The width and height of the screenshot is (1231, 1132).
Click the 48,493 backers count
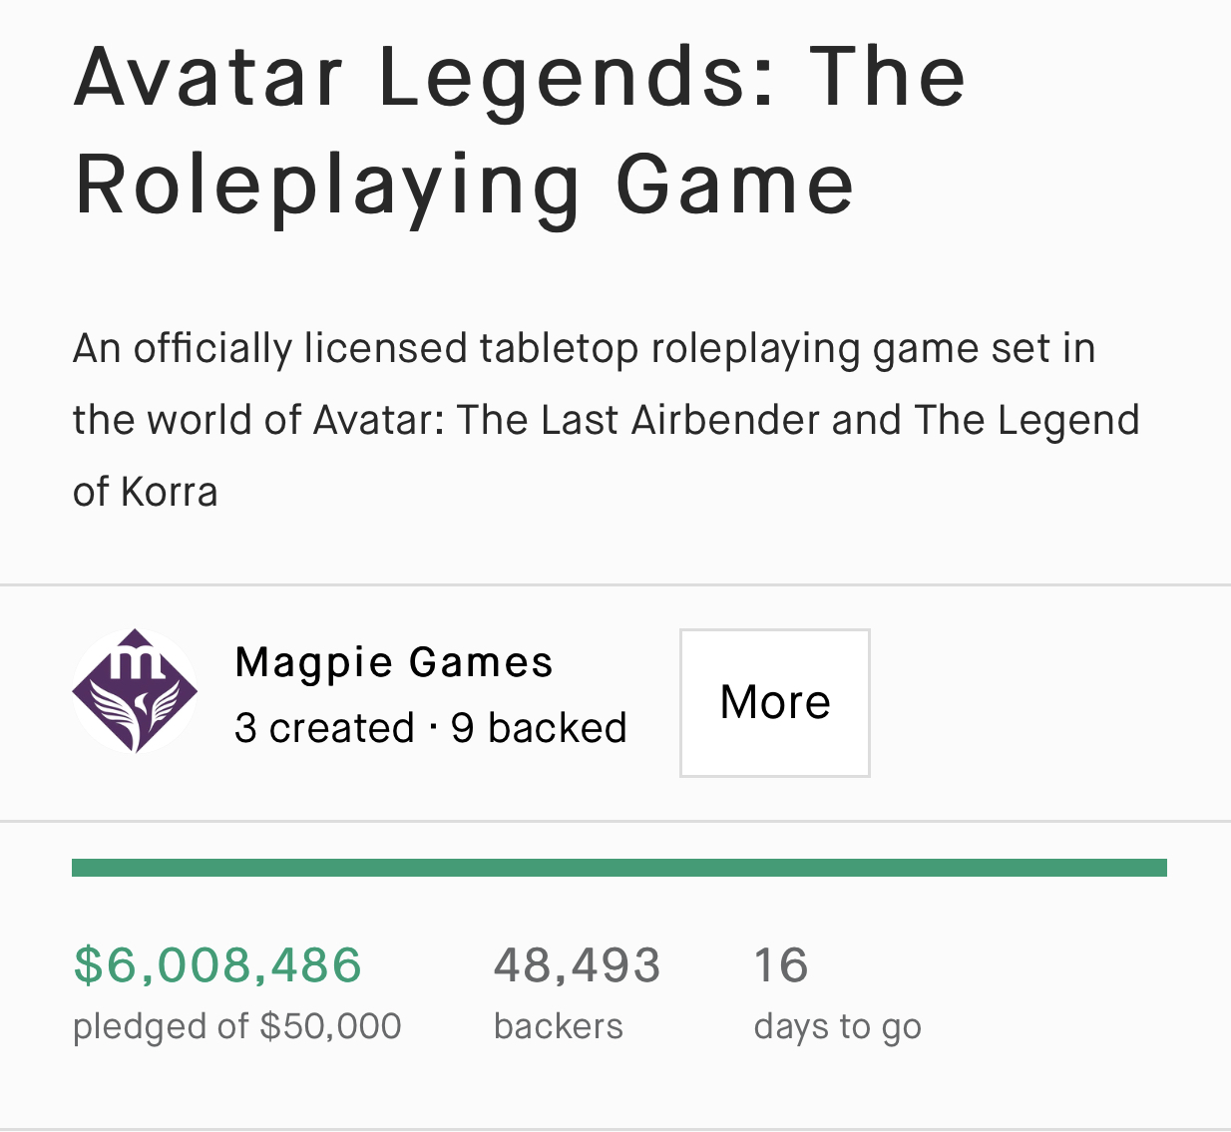577,965
